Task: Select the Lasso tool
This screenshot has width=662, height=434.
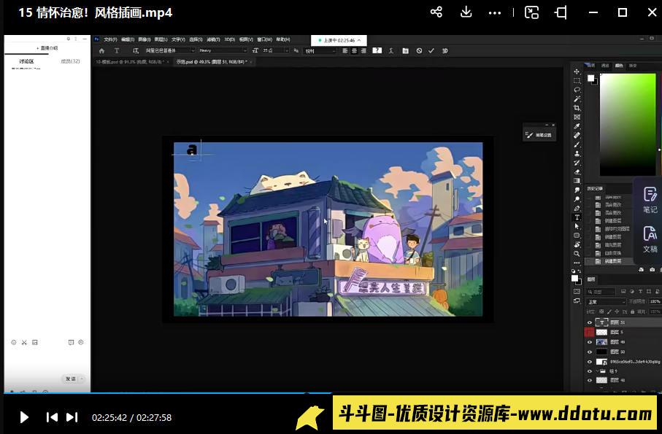Action: pos(577,90)
